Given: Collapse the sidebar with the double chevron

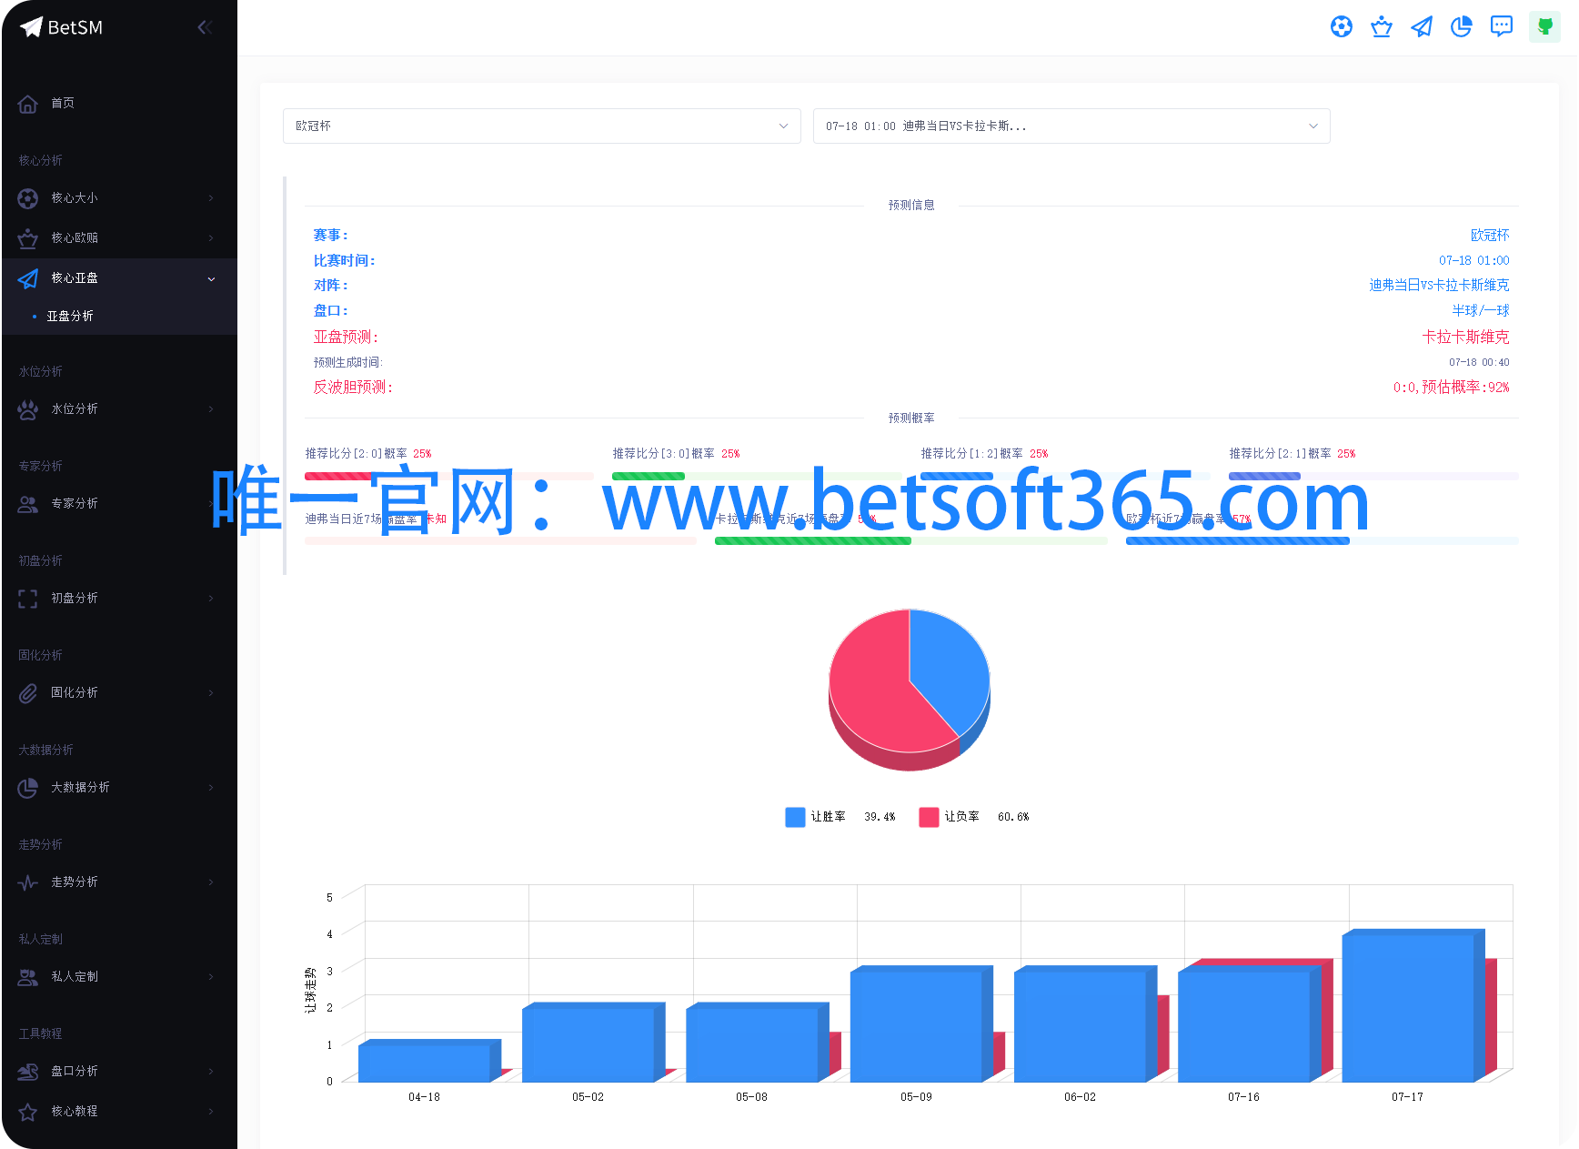Looking at the screenshot, I should 206,27.
